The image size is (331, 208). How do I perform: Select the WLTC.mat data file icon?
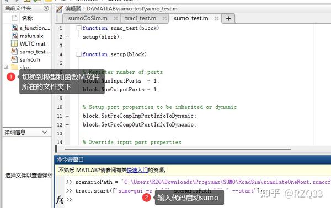coord(14,43)
